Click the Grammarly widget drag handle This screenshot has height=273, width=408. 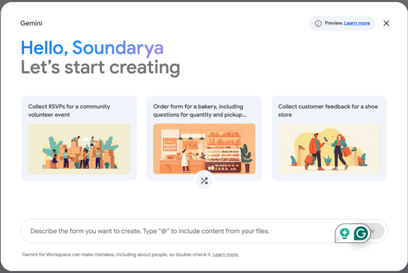(337, 240)
